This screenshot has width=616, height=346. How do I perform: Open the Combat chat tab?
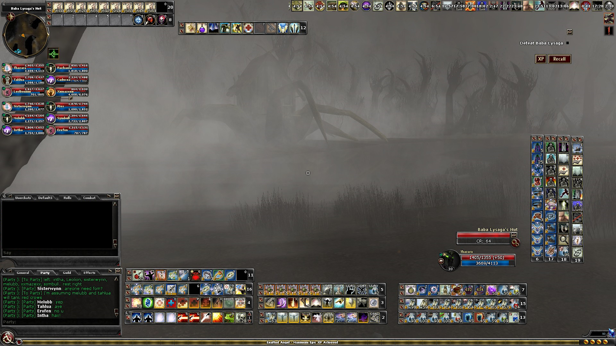89,198
